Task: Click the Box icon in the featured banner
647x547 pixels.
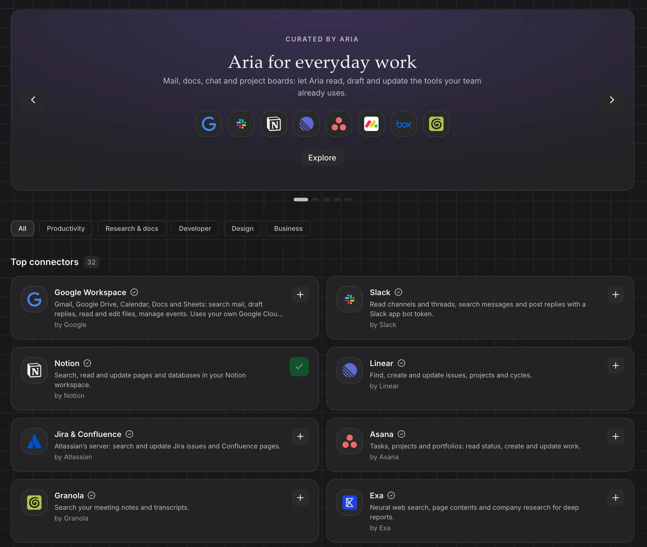Action: pyautogui.click(x=404, y=124)
